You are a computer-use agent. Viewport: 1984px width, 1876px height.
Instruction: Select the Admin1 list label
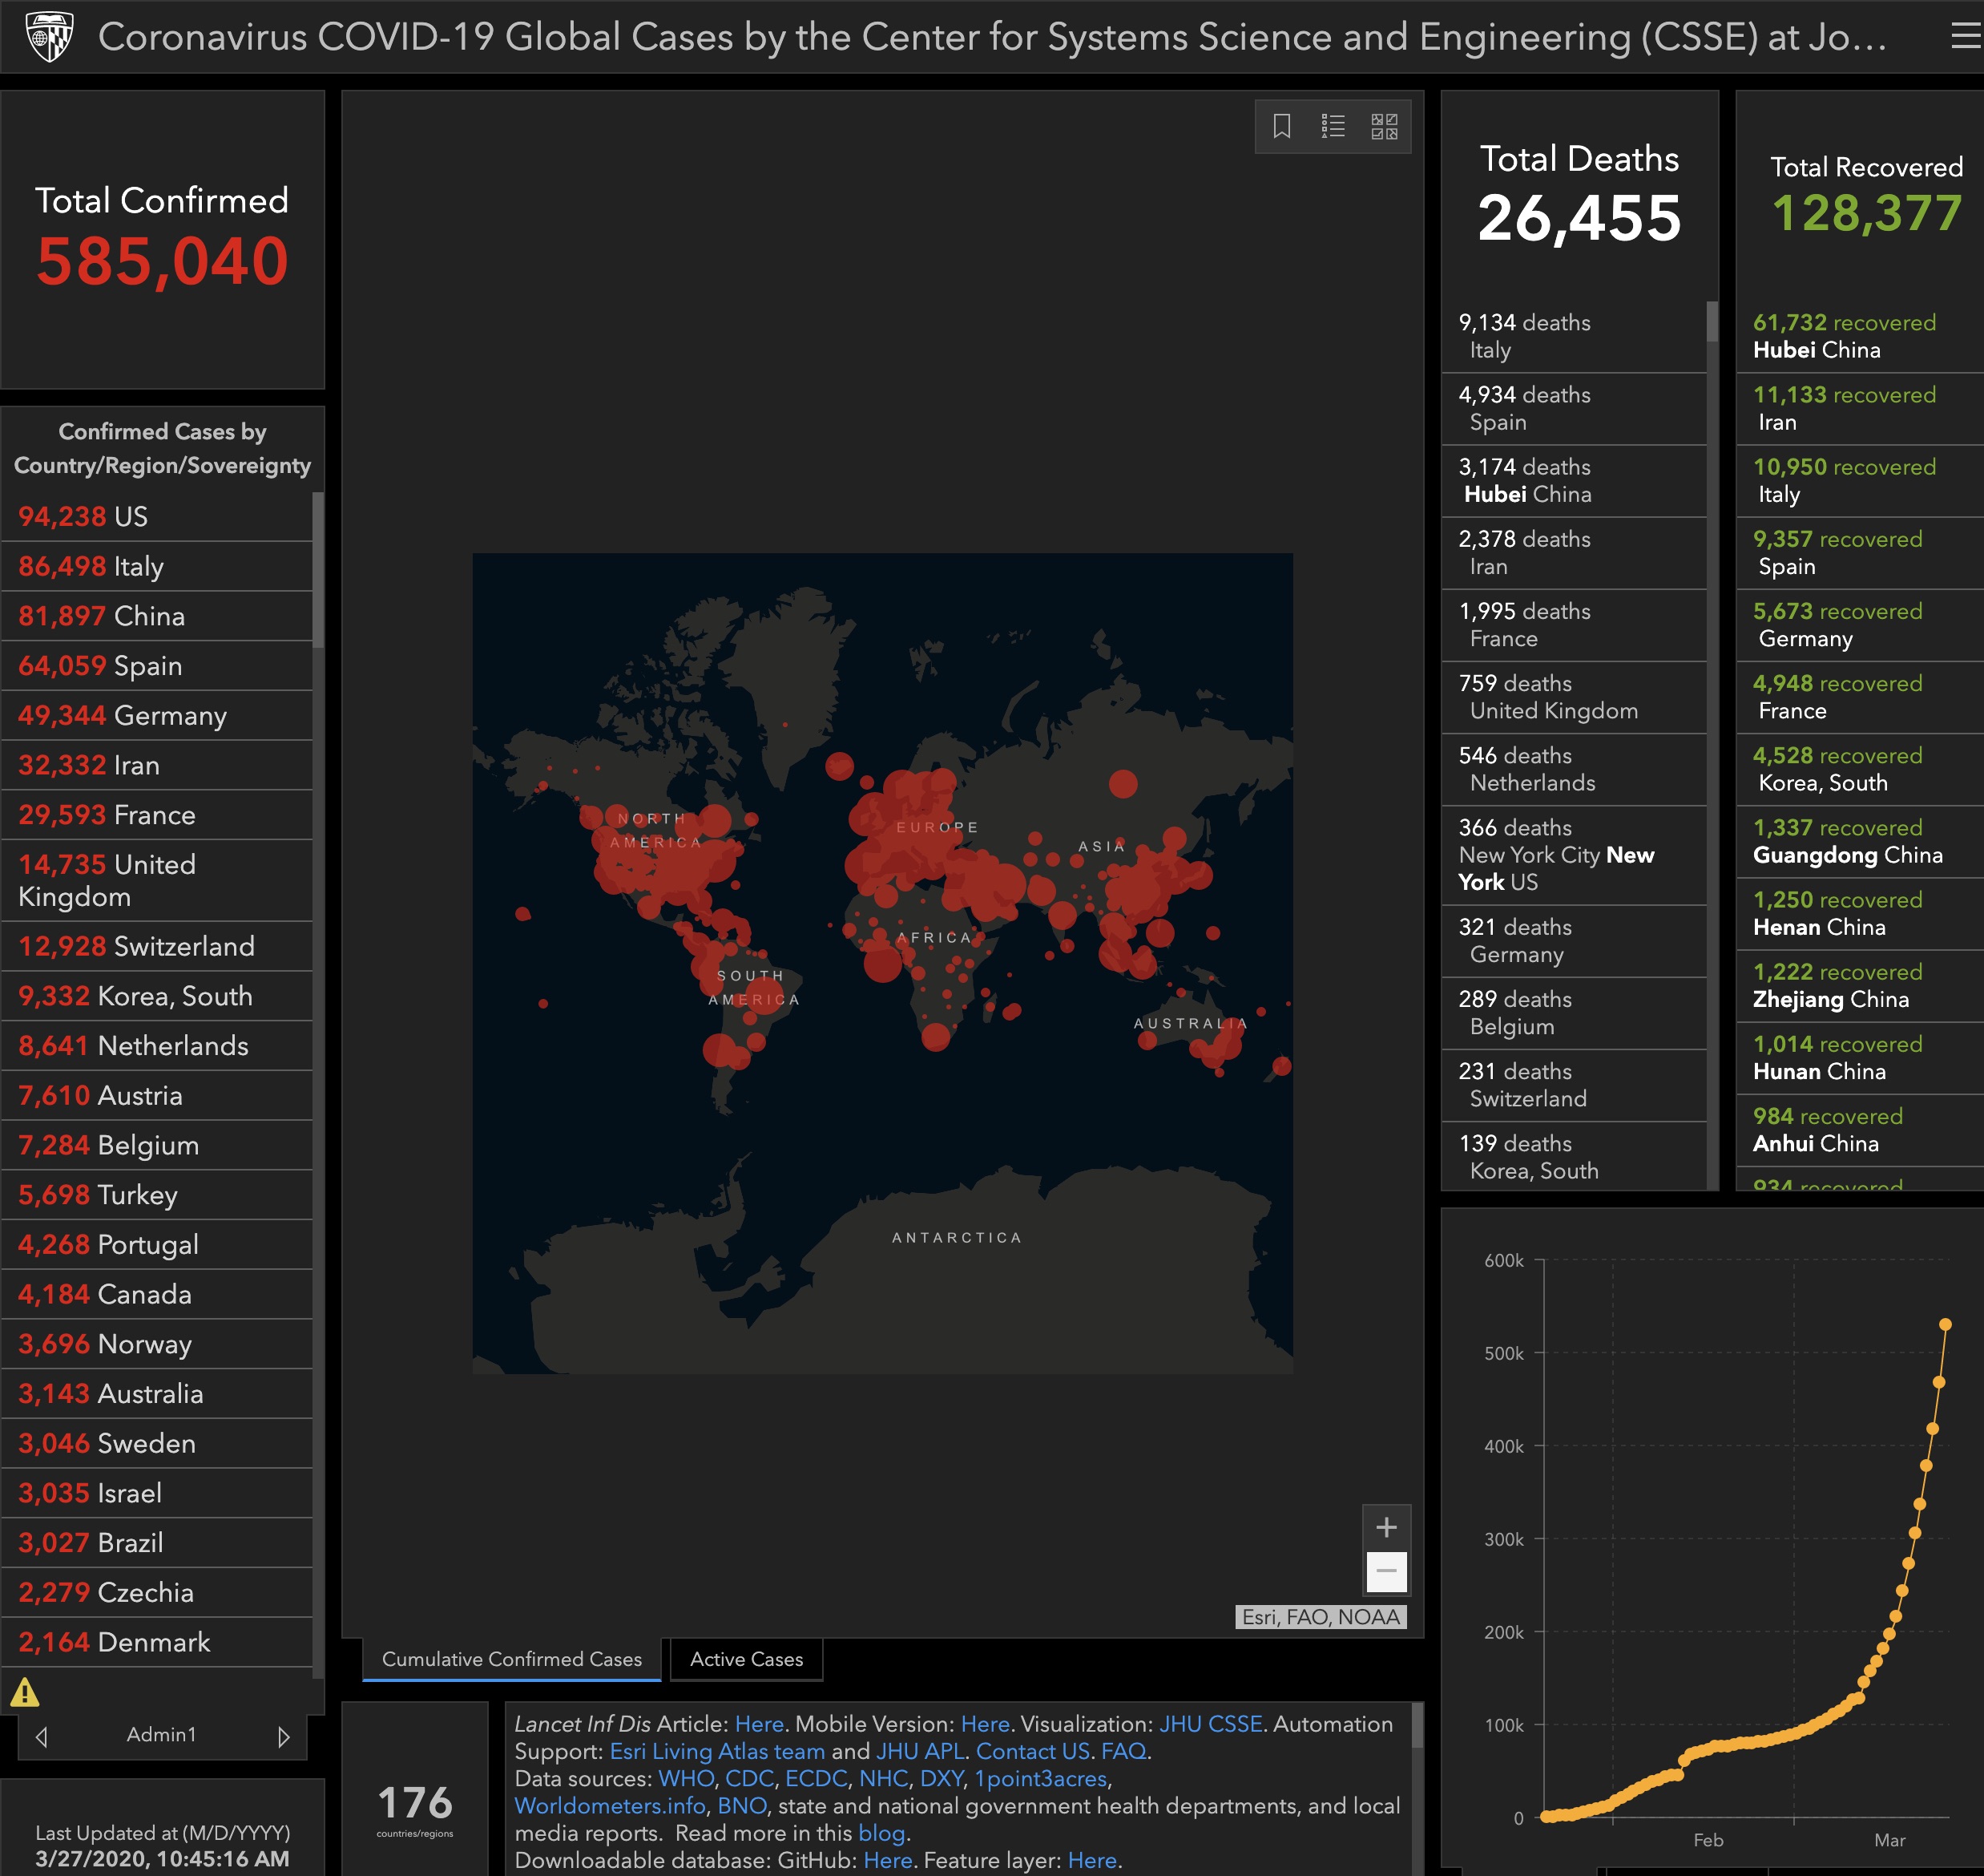[x=161, y=1735]
